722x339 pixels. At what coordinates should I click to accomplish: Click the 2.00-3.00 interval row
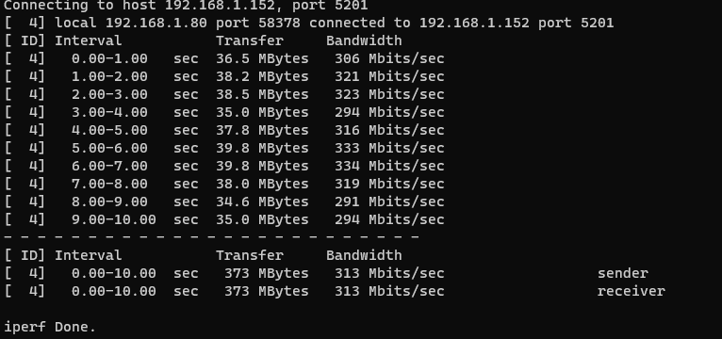click(224, 94)
